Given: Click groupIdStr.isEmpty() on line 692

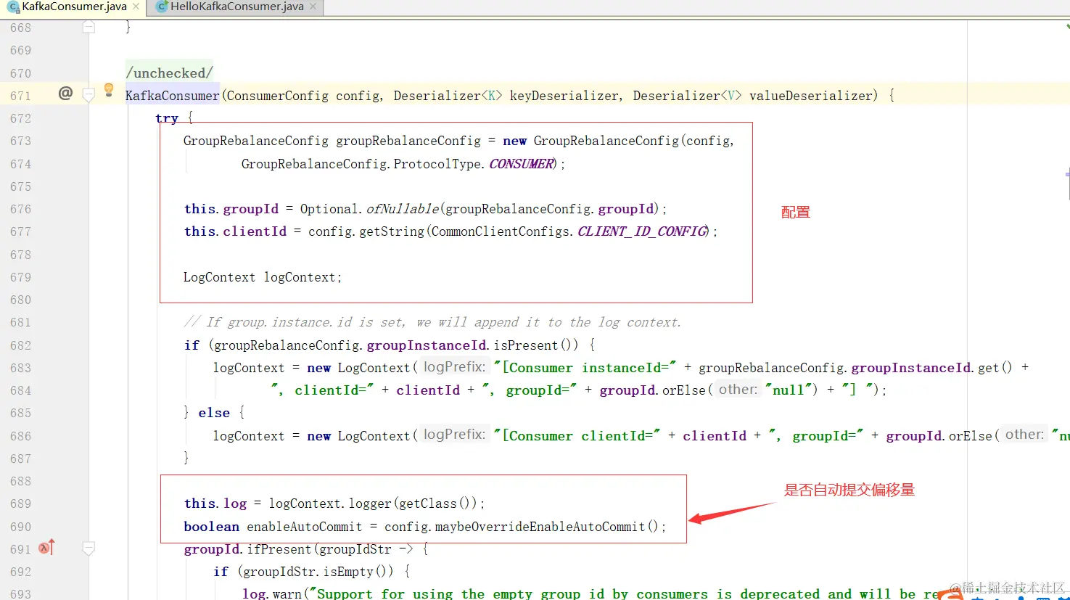Looking at the screenshot, I should pyautogui.click(x=318, y=572).
